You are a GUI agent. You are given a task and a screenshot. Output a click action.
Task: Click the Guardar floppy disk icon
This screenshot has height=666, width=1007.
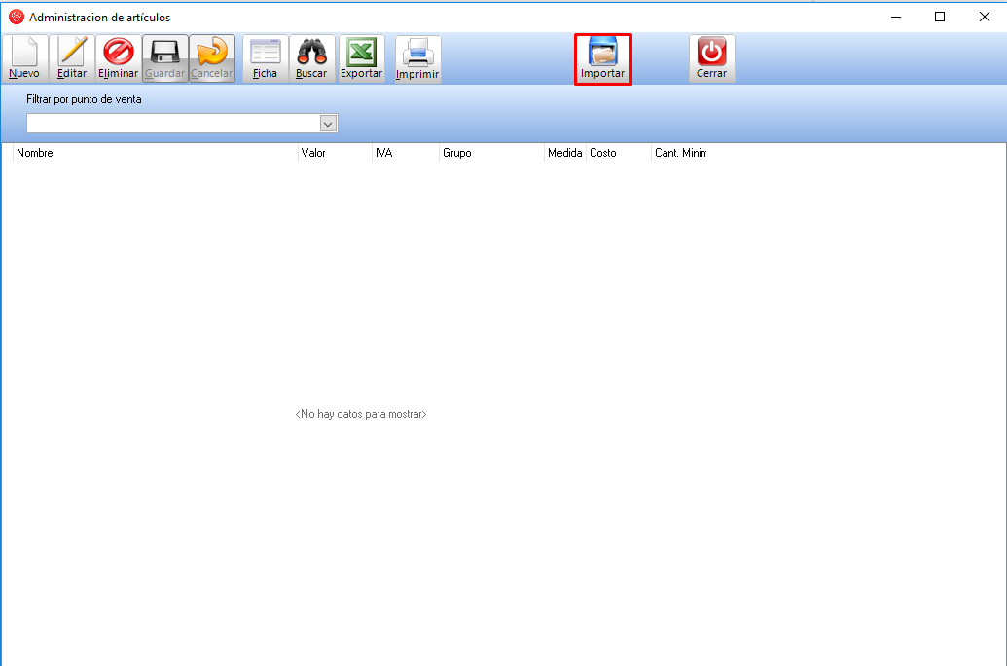[164, 58]
